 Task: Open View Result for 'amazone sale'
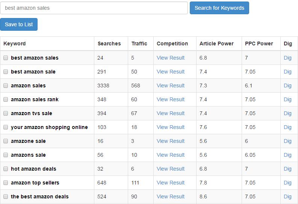coord(171,141)
